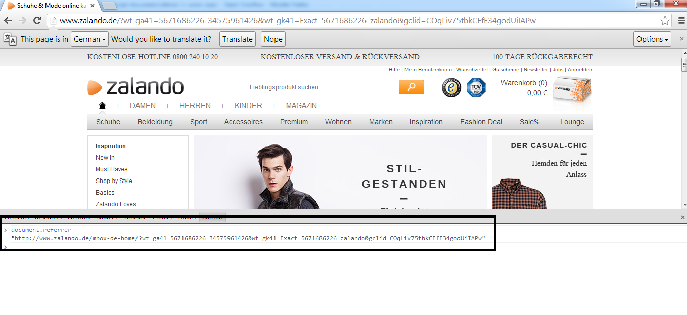Viewport: 687px width, 315px height.
Task: Open the Network tab in DevTools
Action: click(x=79, y=217)
